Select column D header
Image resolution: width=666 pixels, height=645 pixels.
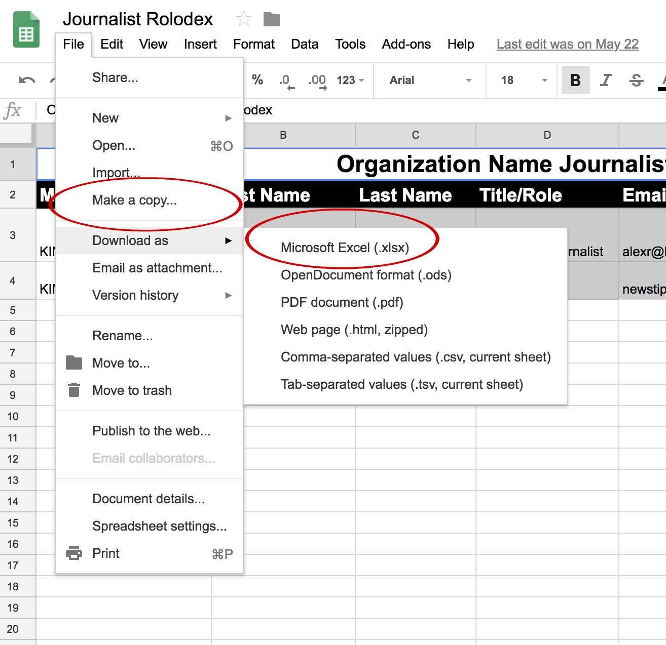pos(547,135)
